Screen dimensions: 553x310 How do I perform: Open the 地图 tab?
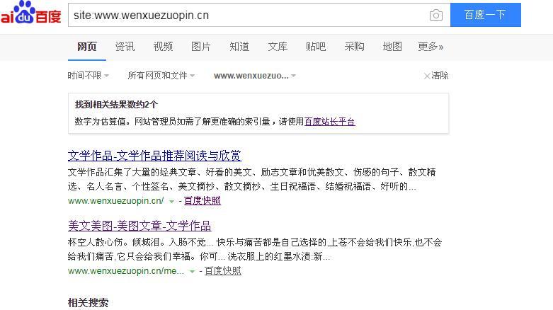pyautogui.click(x=392, y=47)
